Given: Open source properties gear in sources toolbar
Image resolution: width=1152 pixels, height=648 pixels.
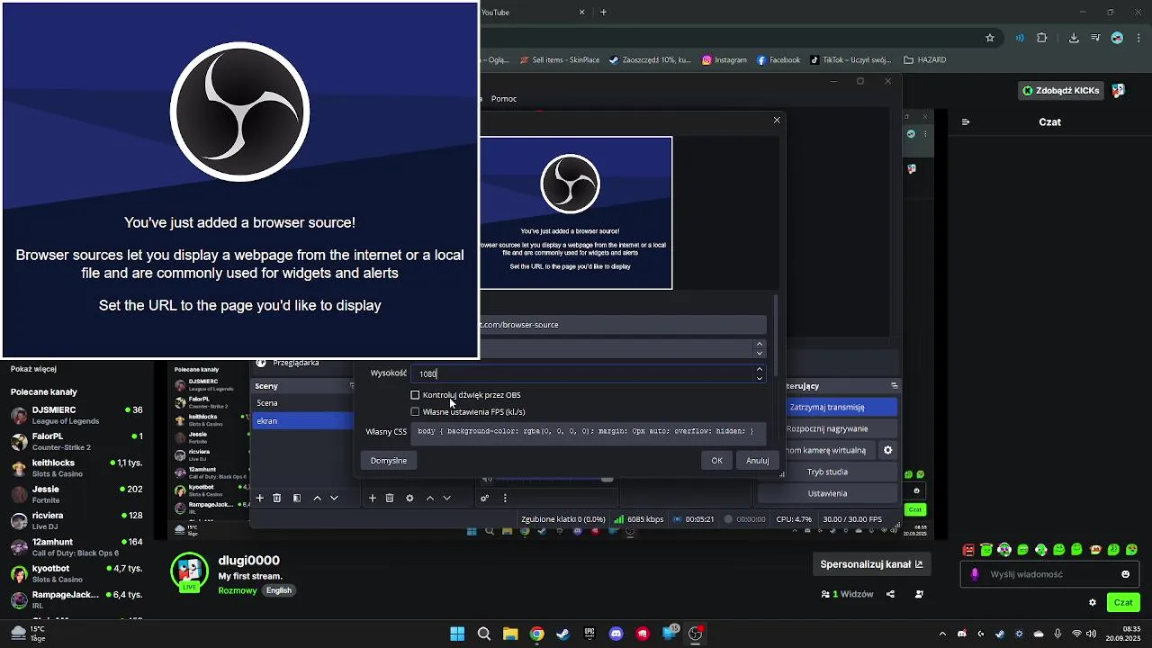Looking at the screenshot, I should [x=409, y=498].
